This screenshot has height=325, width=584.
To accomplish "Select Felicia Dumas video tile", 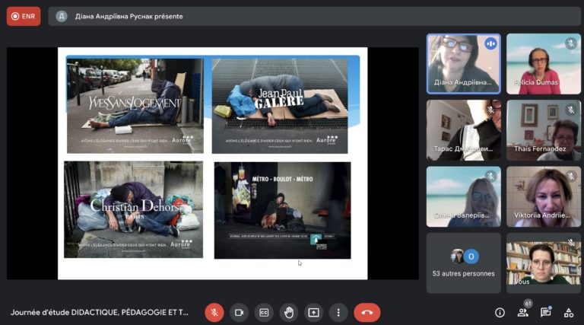I will click(544, 64).
